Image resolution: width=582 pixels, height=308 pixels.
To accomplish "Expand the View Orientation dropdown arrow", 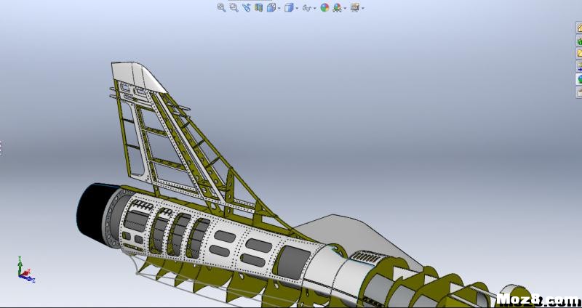I will click(x=279, y=8).
